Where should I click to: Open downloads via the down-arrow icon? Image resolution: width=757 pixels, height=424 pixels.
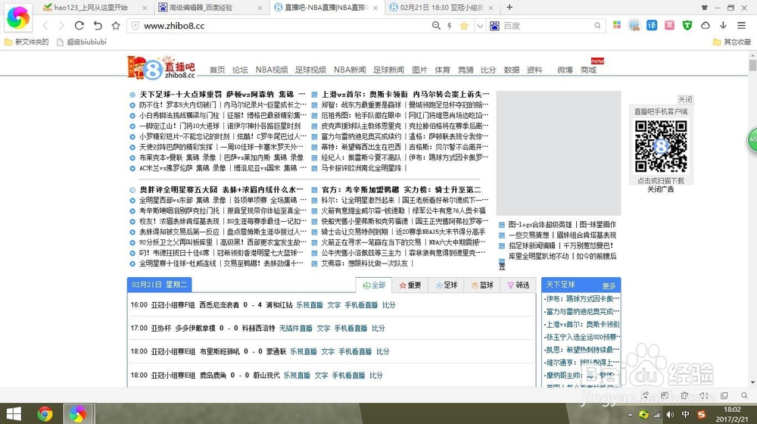pyautogui.click(x=723, y=25)
